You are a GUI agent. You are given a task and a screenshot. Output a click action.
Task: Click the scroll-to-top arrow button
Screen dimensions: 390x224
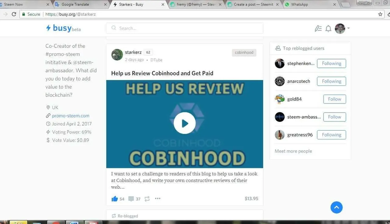coord(336,207)
